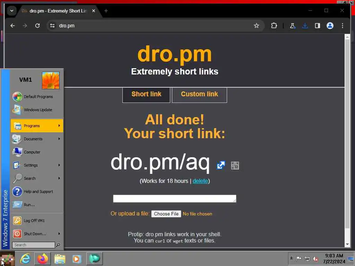The image size is (355, 266).
Task: Go back to previous page
Action: tap(13, 26)
